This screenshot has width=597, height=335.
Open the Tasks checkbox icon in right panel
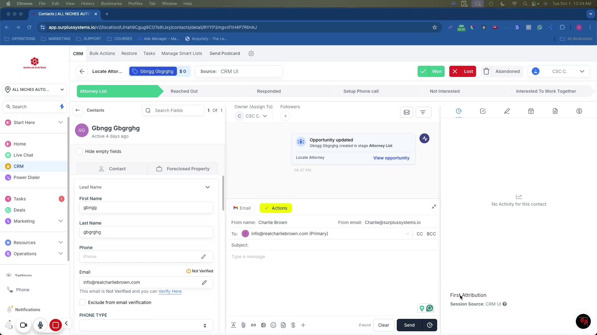(483, 111)
